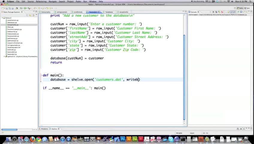Open the Source menu

31,1
